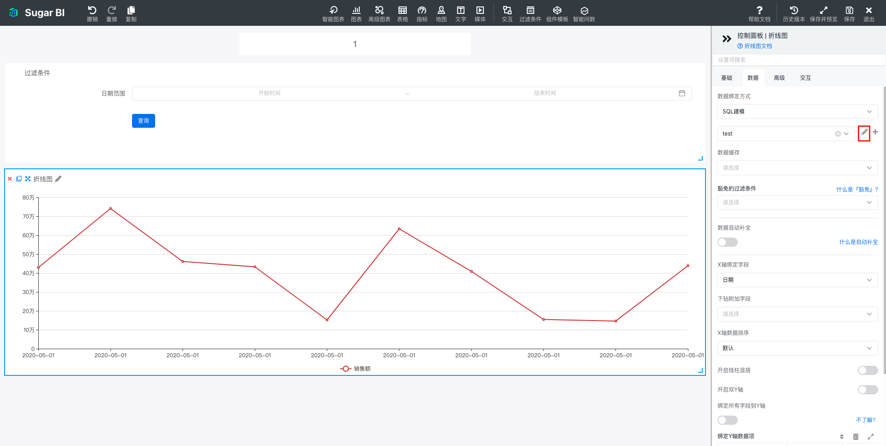Toggle the 开启线柱混搭 switch
886x446 pixels.
[868, 370]
